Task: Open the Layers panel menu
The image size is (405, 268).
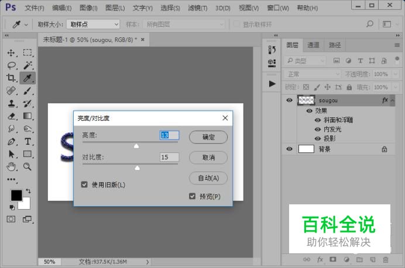Action: 397,45
